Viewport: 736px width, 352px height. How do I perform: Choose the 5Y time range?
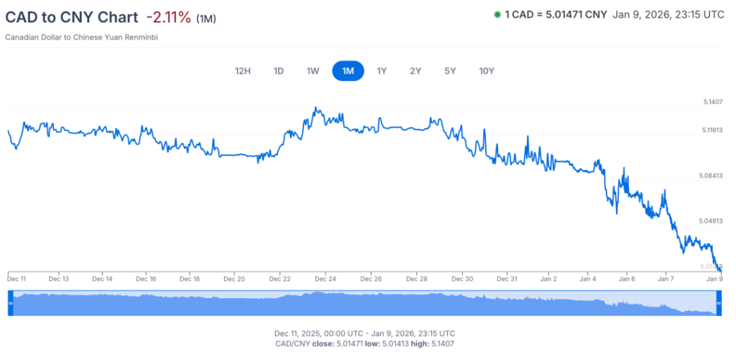[x=450, y=71]
